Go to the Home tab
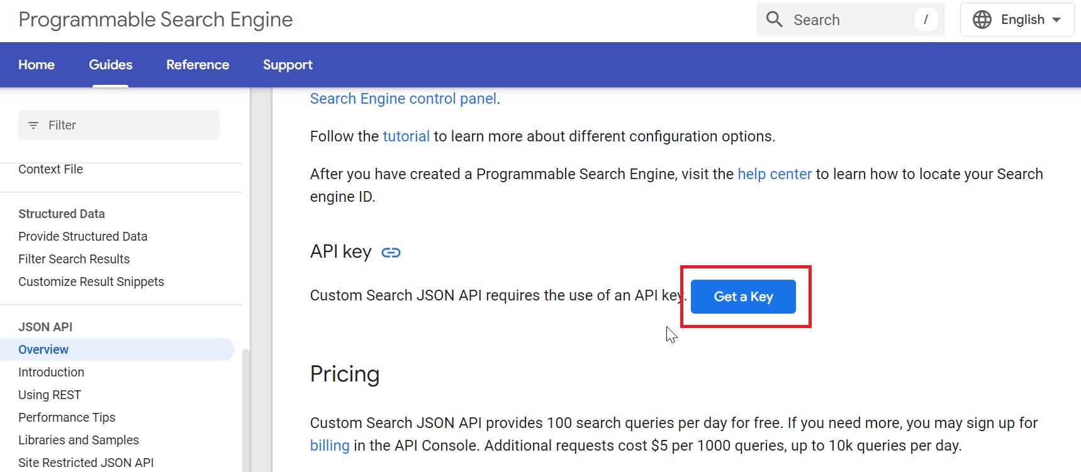The width and height of the screenshot is (1081, 472). click(36, 65)
